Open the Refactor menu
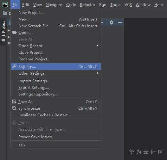 [x=87, y=5]
